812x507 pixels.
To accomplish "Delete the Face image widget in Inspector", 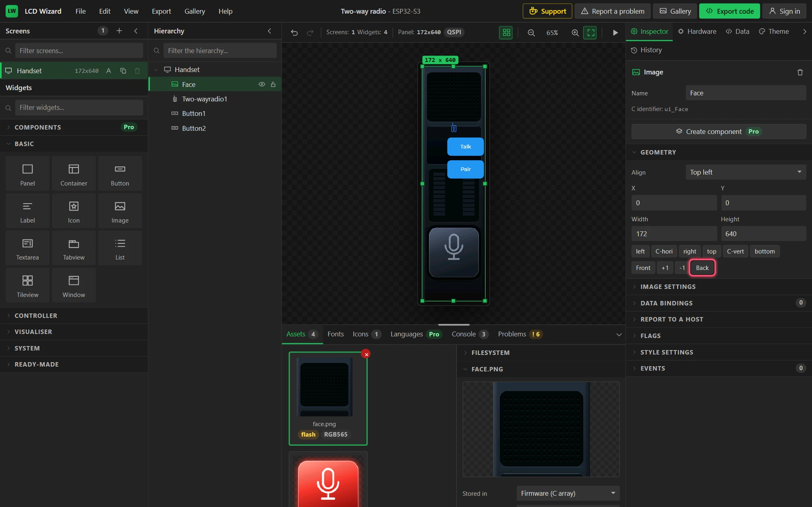I will (800, 72).
